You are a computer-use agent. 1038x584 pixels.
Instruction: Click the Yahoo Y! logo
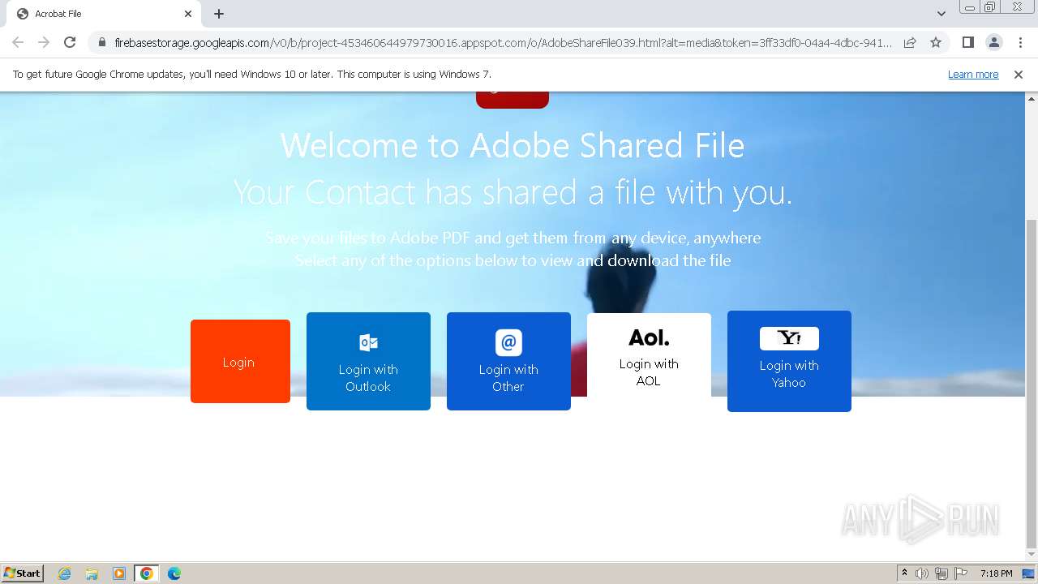pos(789,338)
